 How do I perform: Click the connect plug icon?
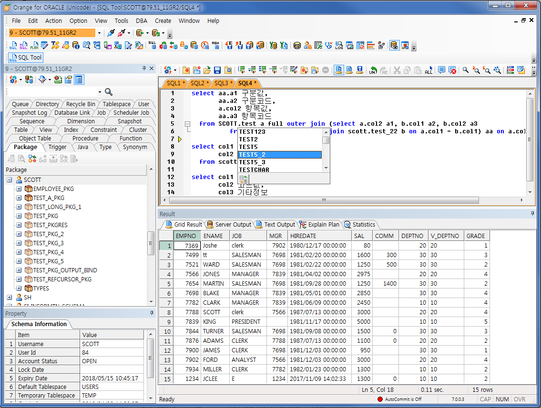tap(111, 33)
